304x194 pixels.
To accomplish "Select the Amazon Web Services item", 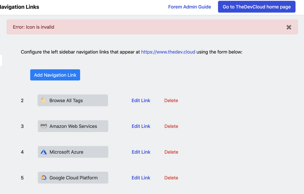I will coord(73,126).
